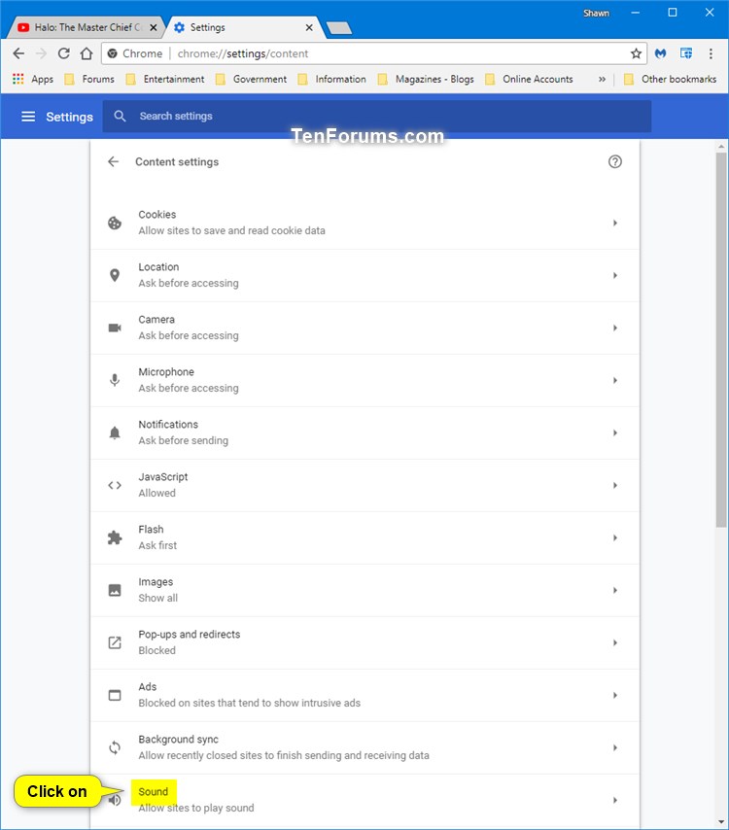Image resolution: width=729 pixels, height=830 pixels.
Task: Close the Halo YouTube tab
Action: coord(154,27)
